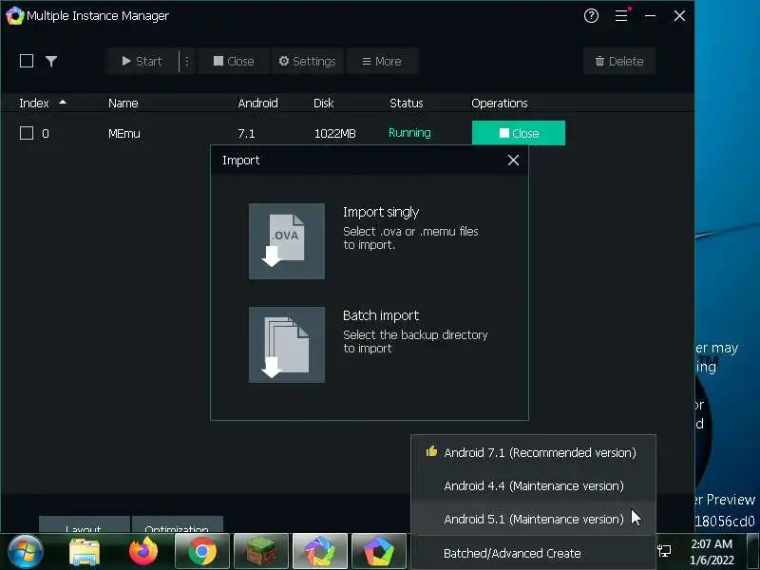This screenshot has width=760, height=570.
Task: Open the Settings toolbar button
Action: (x=307, y=61)
